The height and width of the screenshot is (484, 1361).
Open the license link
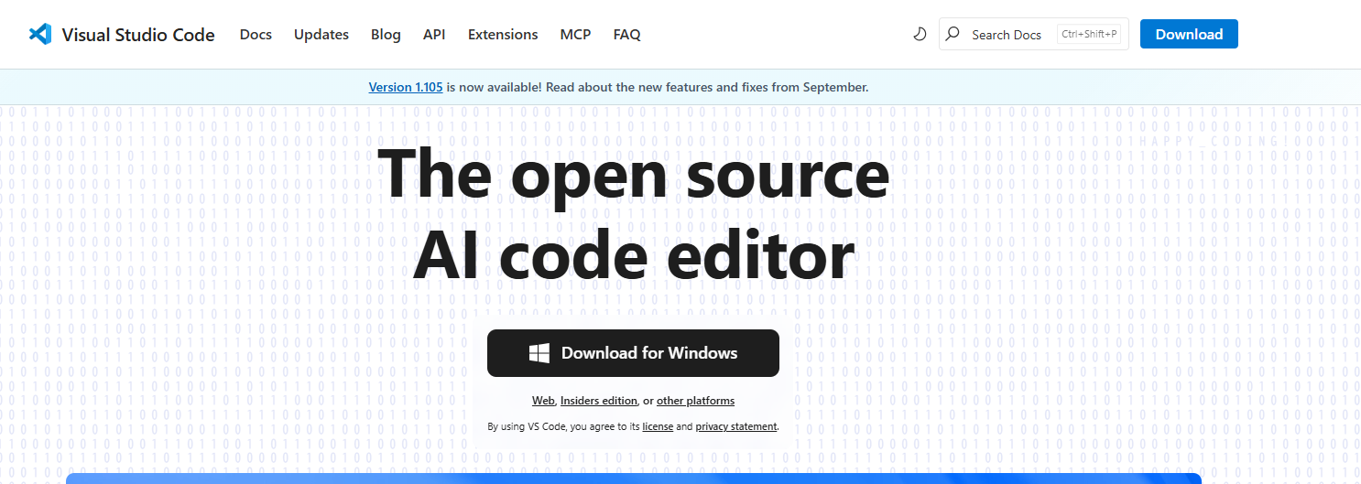[x=658, y=426]
